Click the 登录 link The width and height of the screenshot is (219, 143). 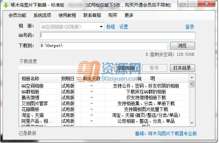coord(190,27)
